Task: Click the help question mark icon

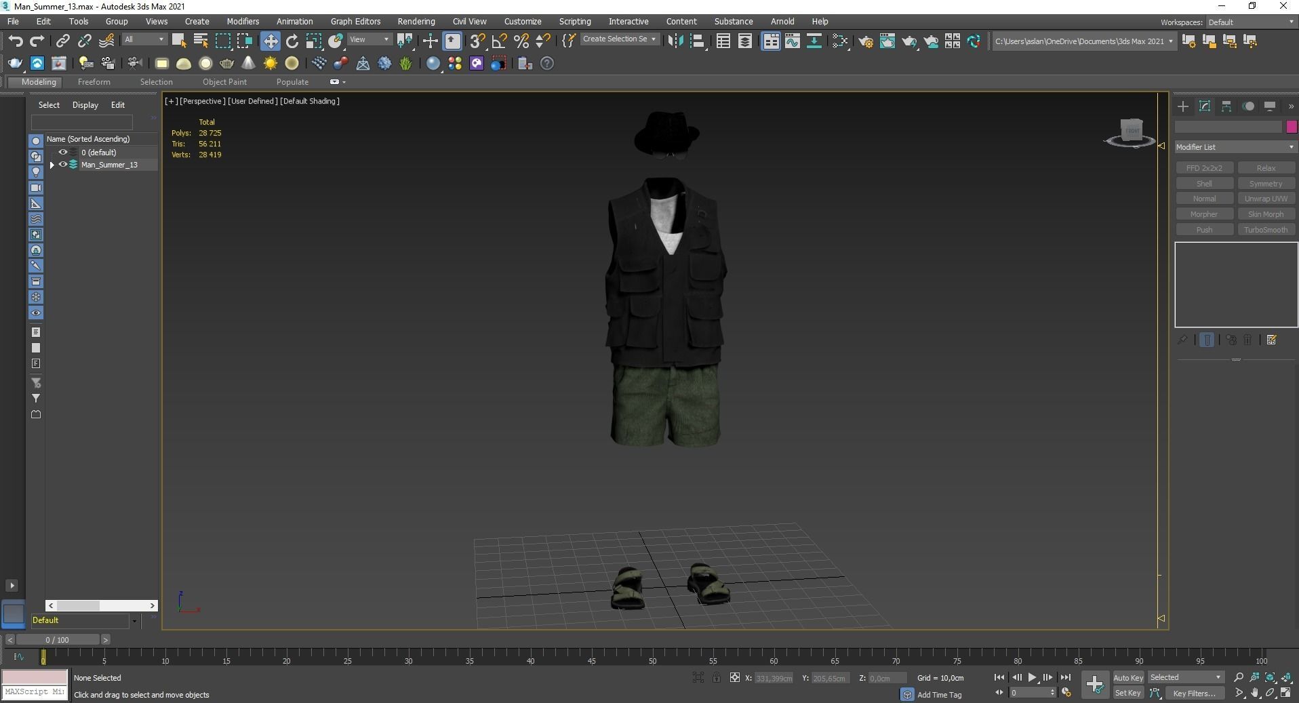Action: 547,64
